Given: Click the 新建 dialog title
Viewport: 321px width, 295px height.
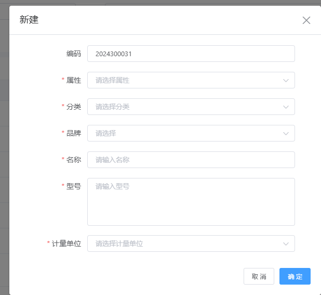Looking at the screenshot, I should pos(29,20).
